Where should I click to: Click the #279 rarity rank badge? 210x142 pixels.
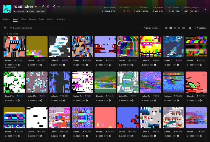point(179,61)
